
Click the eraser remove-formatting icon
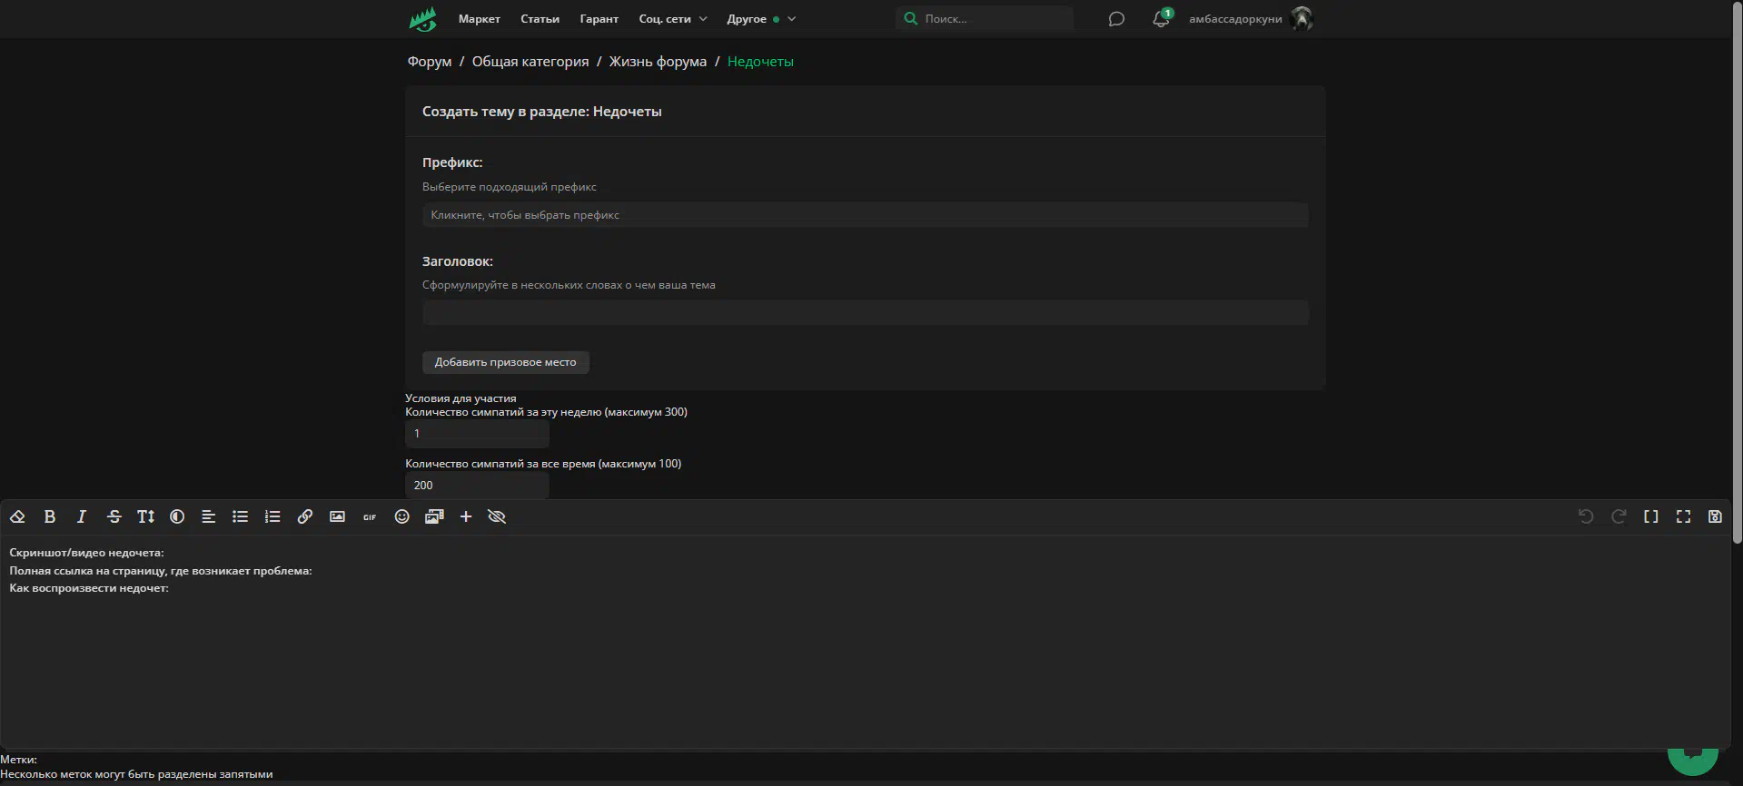point(17,516)
